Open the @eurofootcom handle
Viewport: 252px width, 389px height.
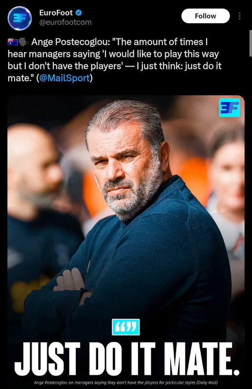(65, 22)
